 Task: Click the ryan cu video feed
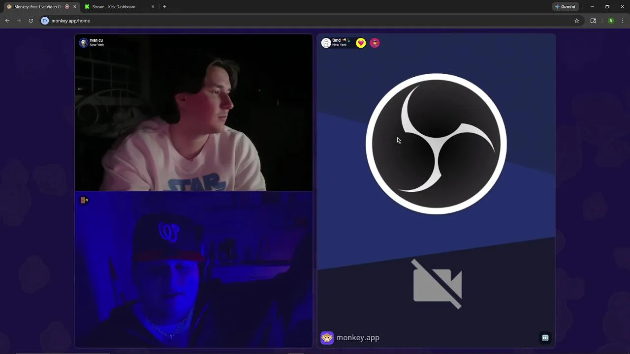[x=193, y=112]
